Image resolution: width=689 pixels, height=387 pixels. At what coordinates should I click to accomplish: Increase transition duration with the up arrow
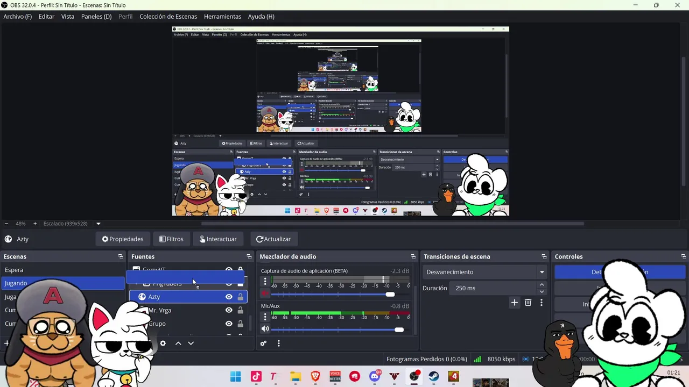click(542, 285)
